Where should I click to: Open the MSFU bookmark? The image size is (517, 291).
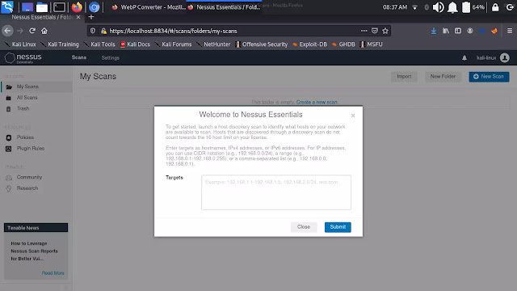pyautogui.click(x=371, y=44)
